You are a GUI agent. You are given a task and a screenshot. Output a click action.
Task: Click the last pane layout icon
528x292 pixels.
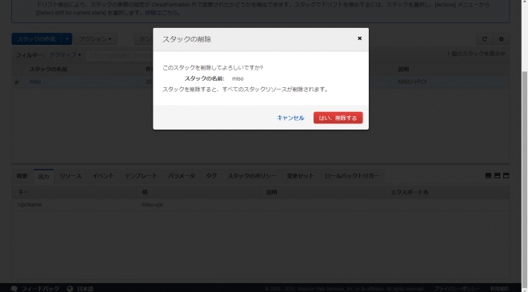coord(506,176)
